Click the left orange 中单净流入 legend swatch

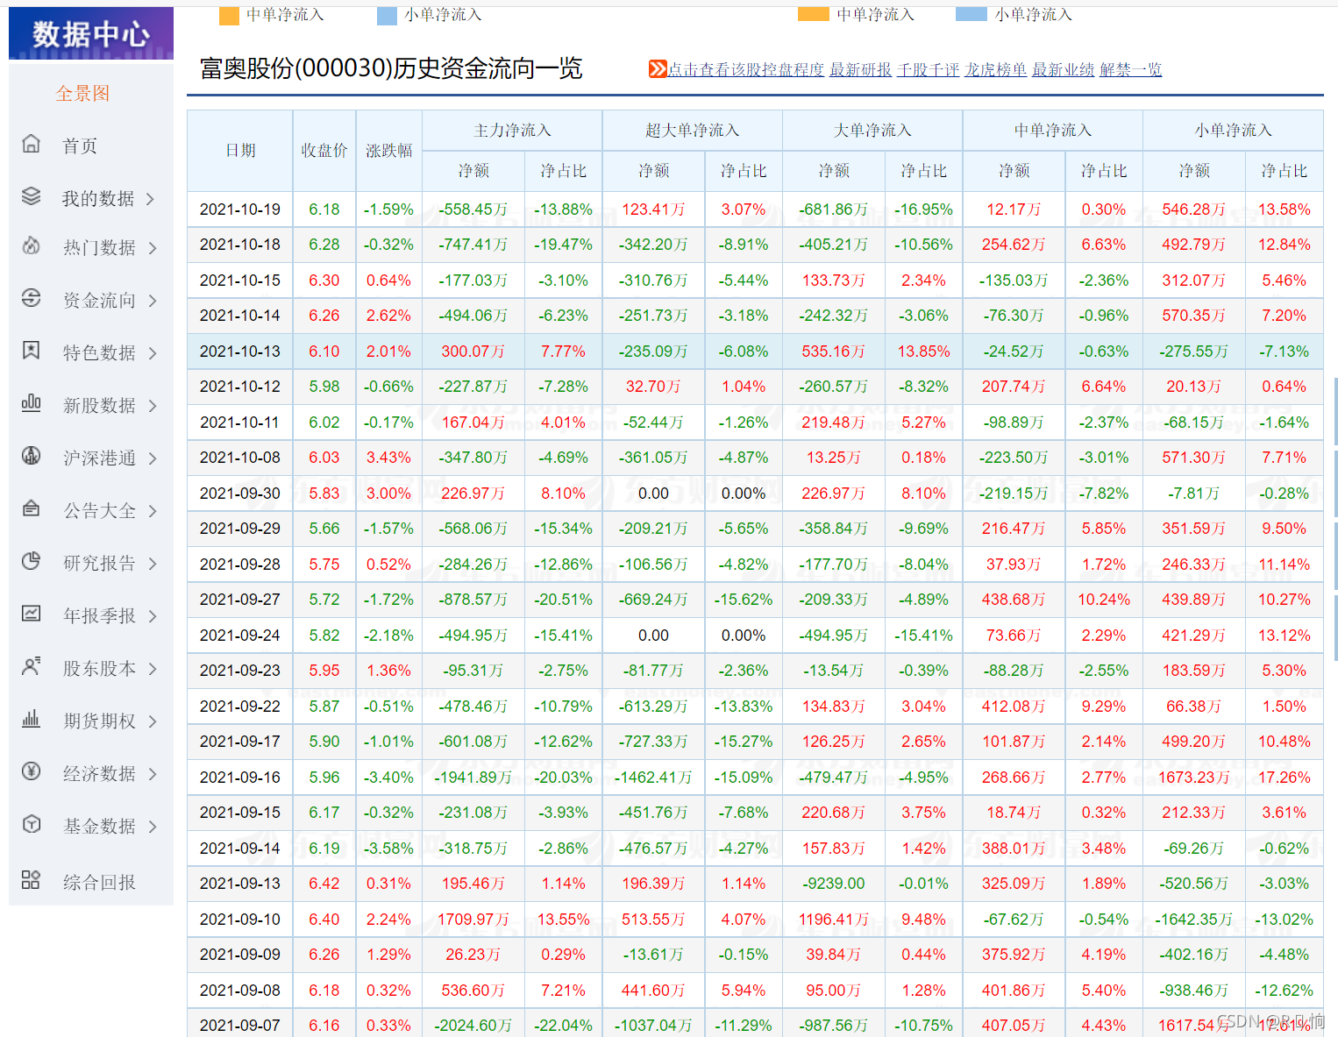click(x=229, y=15)
